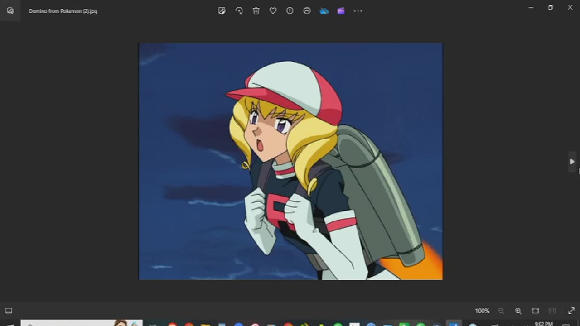Image resolution: width=580 pixels, height=326 pixels.
Task: Enter fullscreen with the diagonal arrows icon
Action: 571,311
